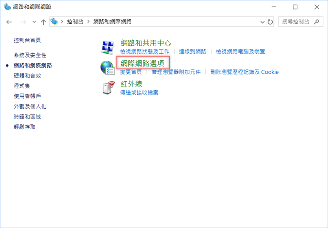Go up one level with up arrow
This screenshot has height=228, width=328.
43,22
